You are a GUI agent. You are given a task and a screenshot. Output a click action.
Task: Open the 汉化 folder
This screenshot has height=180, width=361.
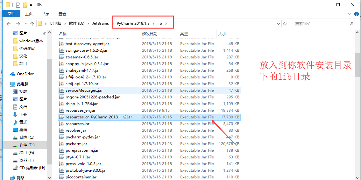tap(23, 56)
